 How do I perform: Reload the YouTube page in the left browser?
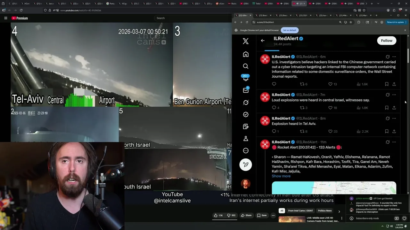pos(21,10)
